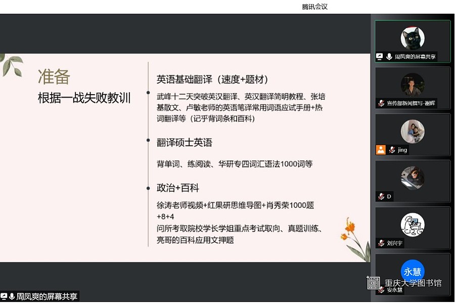Click muted mic icon beside jing
This screenshot has height=303, width=455.
tap(392, 150)
